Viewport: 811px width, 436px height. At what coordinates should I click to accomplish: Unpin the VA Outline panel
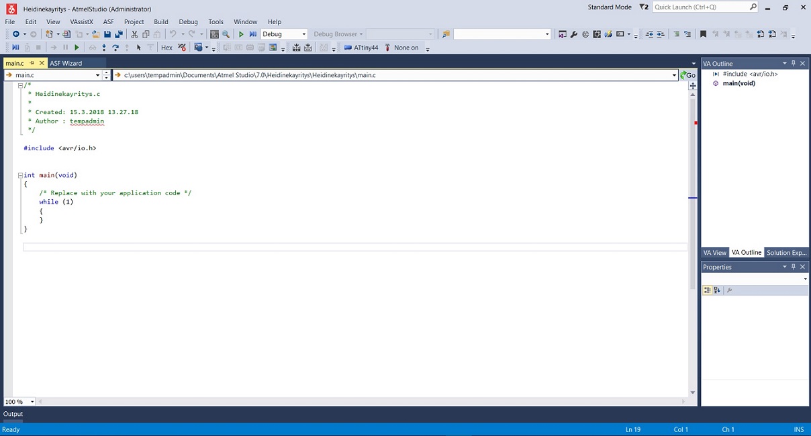(x=793, y=63)
